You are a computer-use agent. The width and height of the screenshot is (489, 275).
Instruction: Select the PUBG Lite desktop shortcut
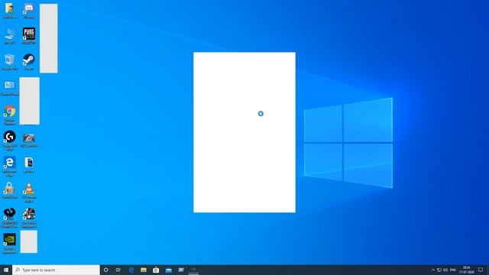[x=29, y=36]
